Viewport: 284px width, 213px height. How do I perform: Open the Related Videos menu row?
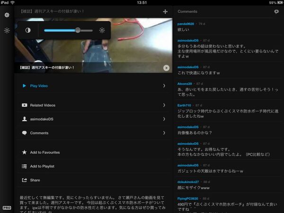[93, 105]
